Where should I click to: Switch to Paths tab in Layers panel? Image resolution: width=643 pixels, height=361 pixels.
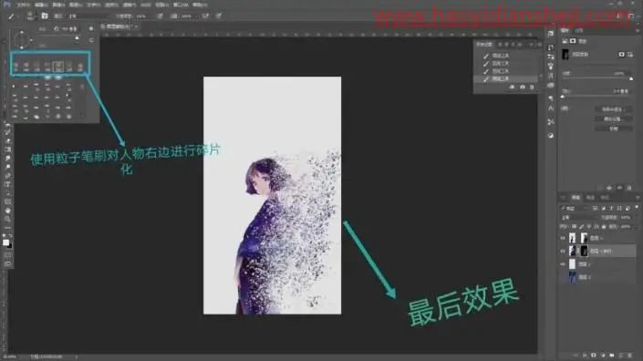pyautogui.click(x=605, y=198)
